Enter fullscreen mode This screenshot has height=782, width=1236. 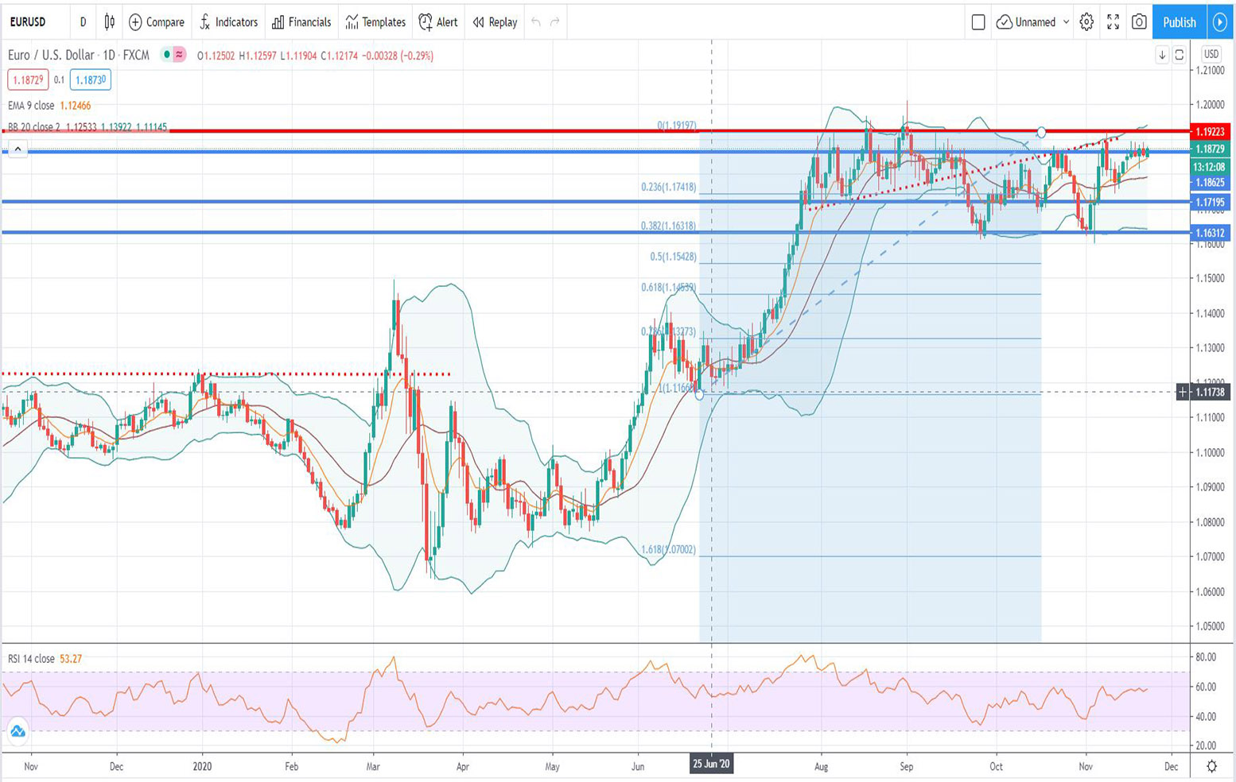1113,22
